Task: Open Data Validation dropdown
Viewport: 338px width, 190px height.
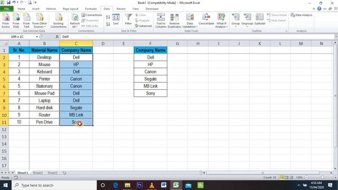Action: [x=190, y=21]
